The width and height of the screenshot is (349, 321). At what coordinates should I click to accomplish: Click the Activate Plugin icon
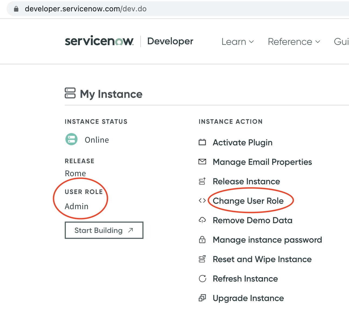202,142
